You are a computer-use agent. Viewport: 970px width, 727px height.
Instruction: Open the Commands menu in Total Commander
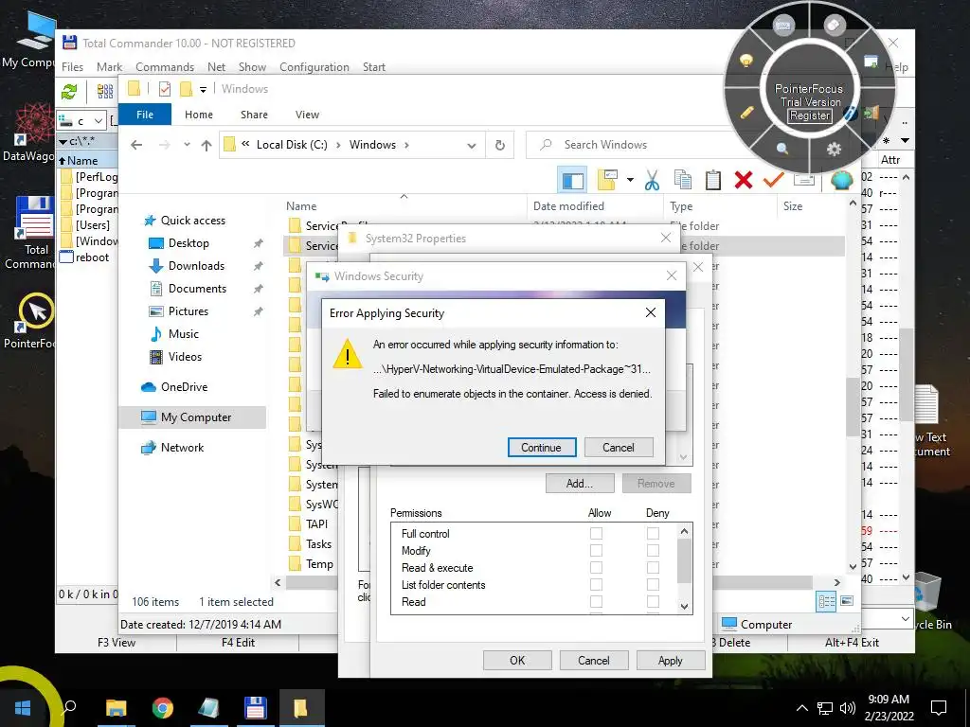[165, 67]
